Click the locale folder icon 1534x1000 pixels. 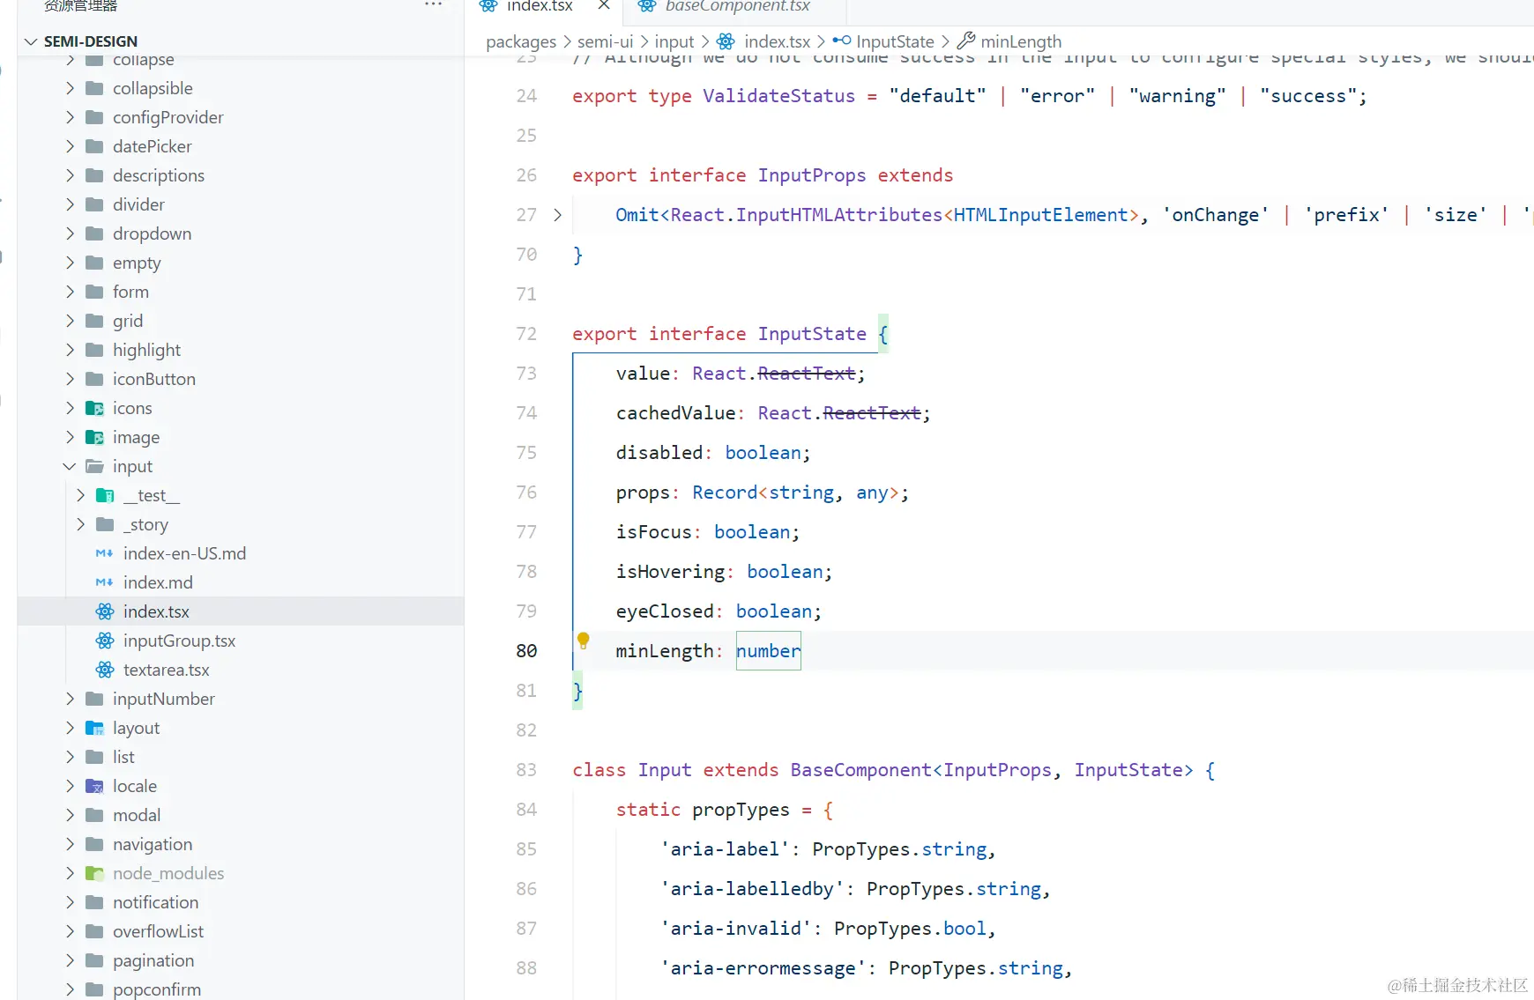point(94,786)
